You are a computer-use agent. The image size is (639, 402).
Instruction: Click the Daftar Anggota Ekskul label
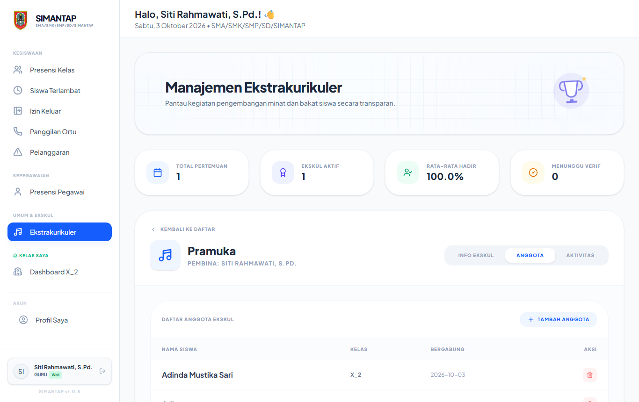pos(198,320)
